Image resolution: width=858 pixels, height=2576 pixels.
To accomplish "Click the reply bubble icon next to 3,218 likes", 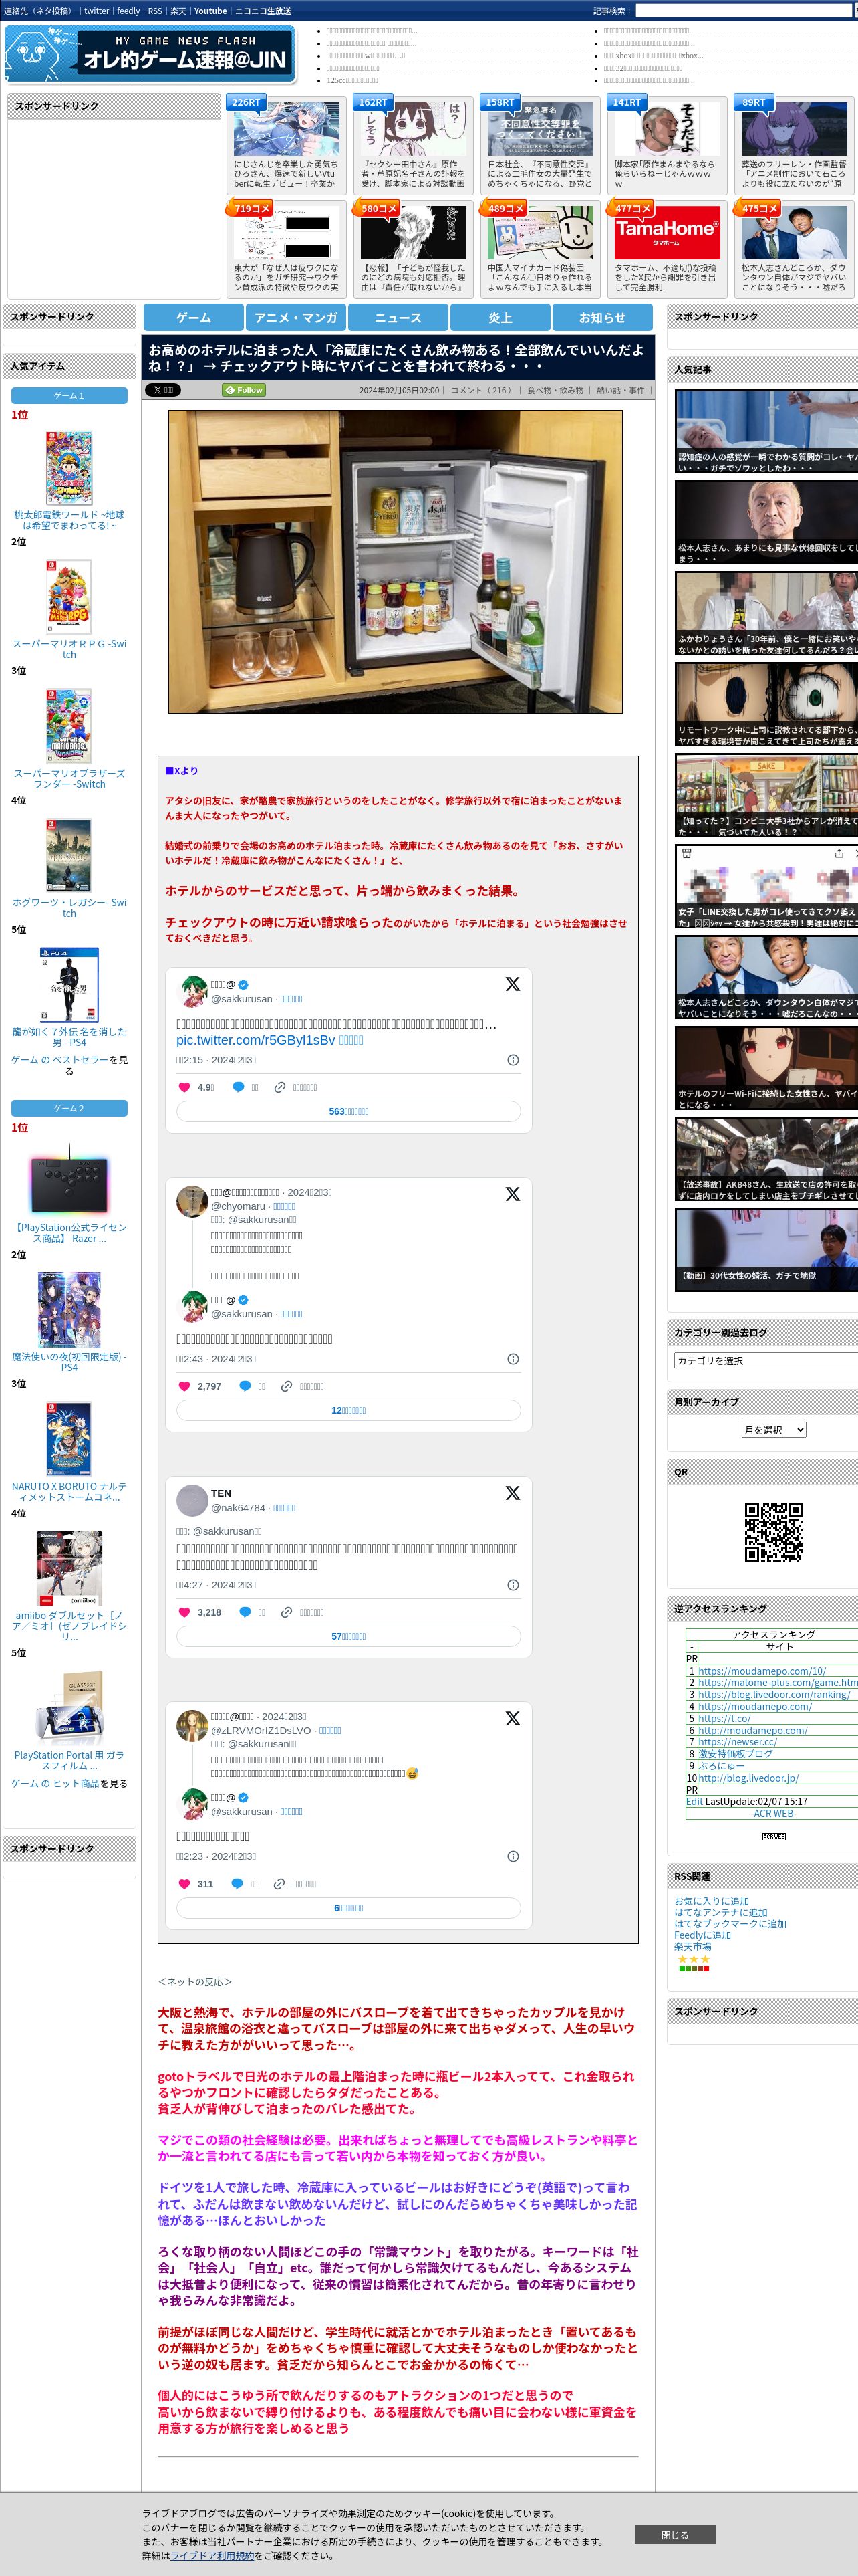I will [245, 1612].
